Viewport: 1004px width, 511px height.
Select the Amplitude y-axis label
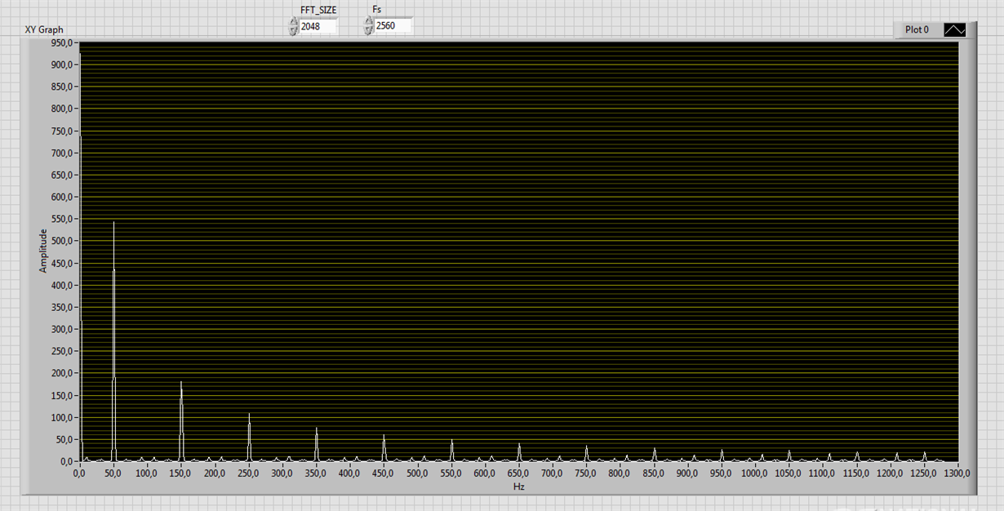(44, 251)
